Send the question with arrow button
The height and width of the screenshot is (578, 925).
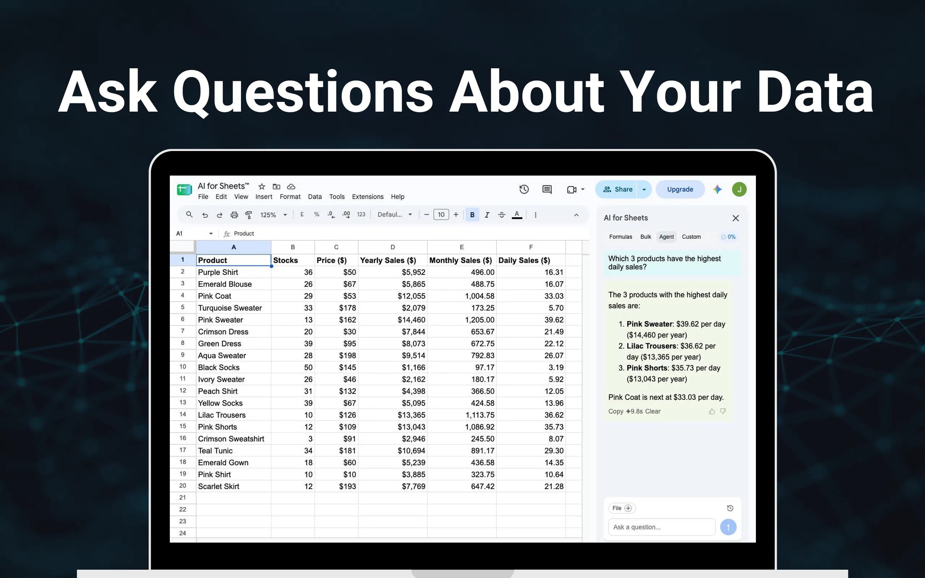pos(728,527)
